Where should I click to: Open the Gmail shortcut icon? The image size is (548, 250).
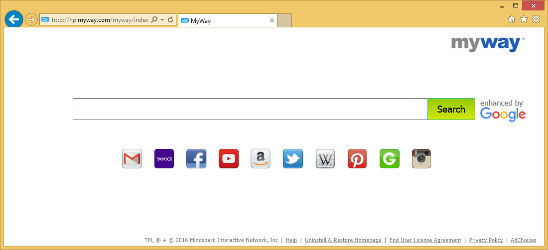pos(132,159)
